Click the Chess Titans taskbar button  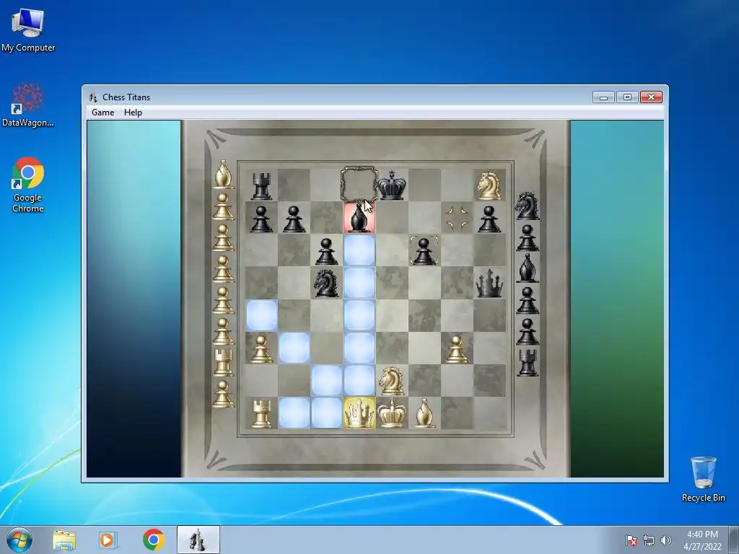[198, 540]
